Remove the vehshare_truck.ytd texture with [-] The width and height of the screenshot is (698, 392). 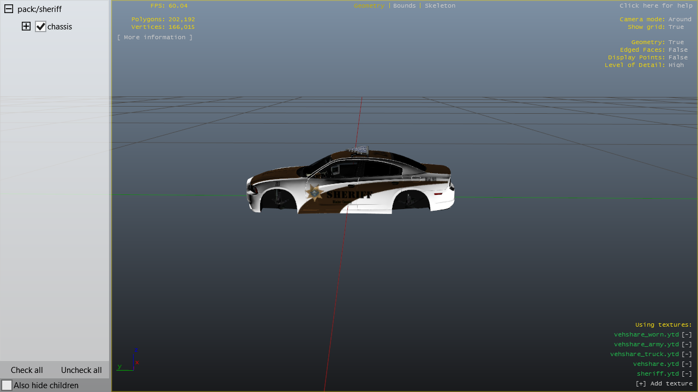click(687, 354)
